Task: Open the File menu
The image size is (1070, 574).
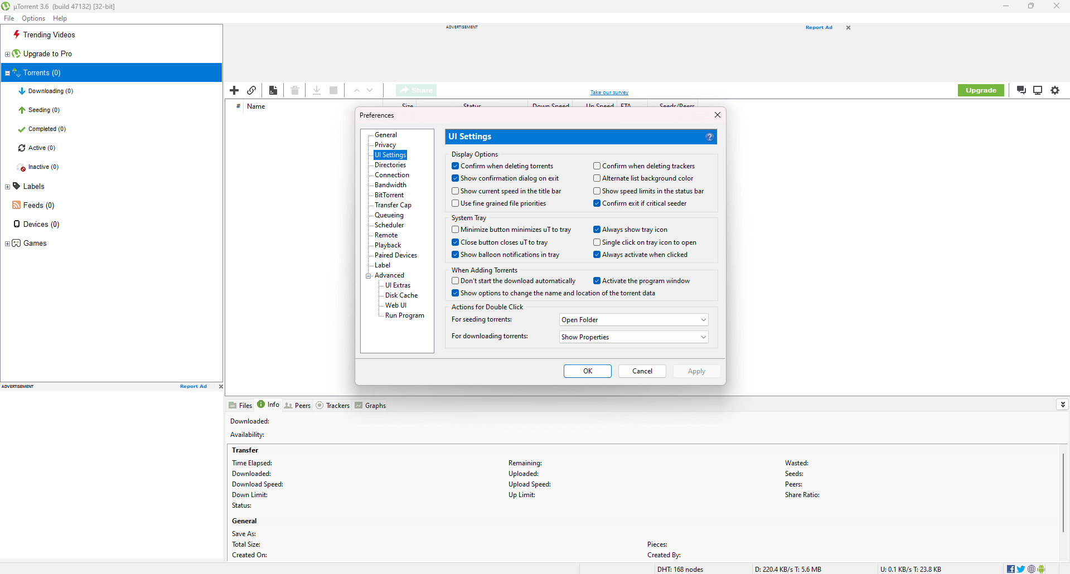Action: coord(9,18)
